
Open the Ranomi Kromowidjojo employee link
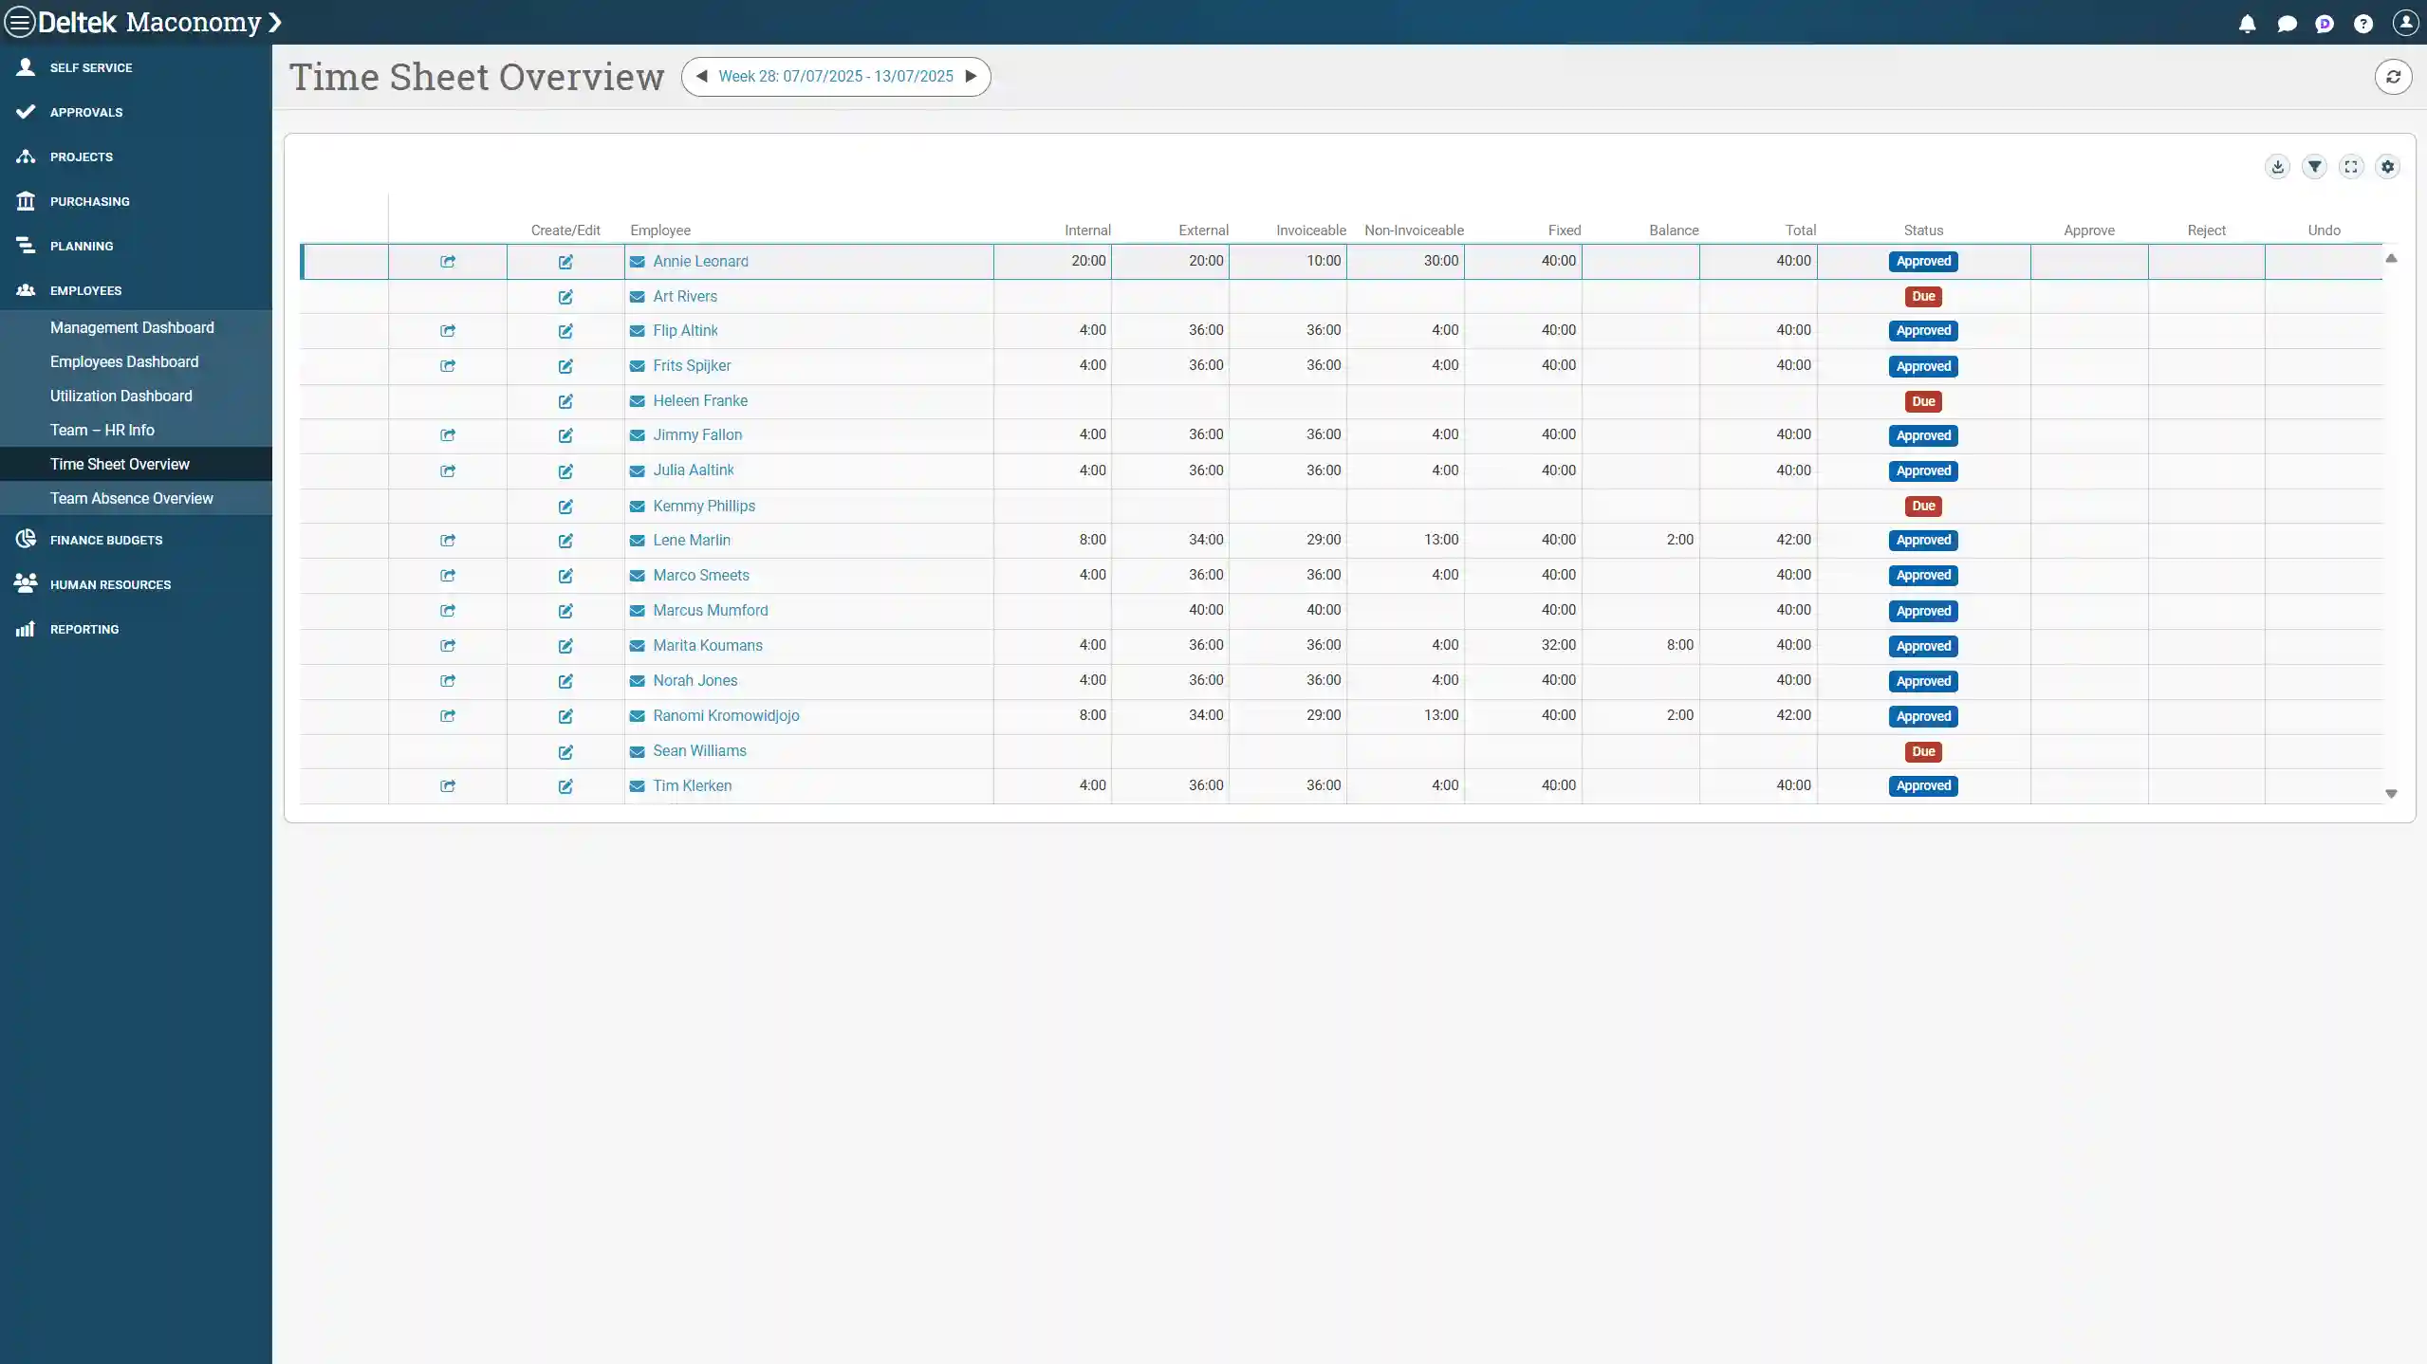click(x=726, y=716)
